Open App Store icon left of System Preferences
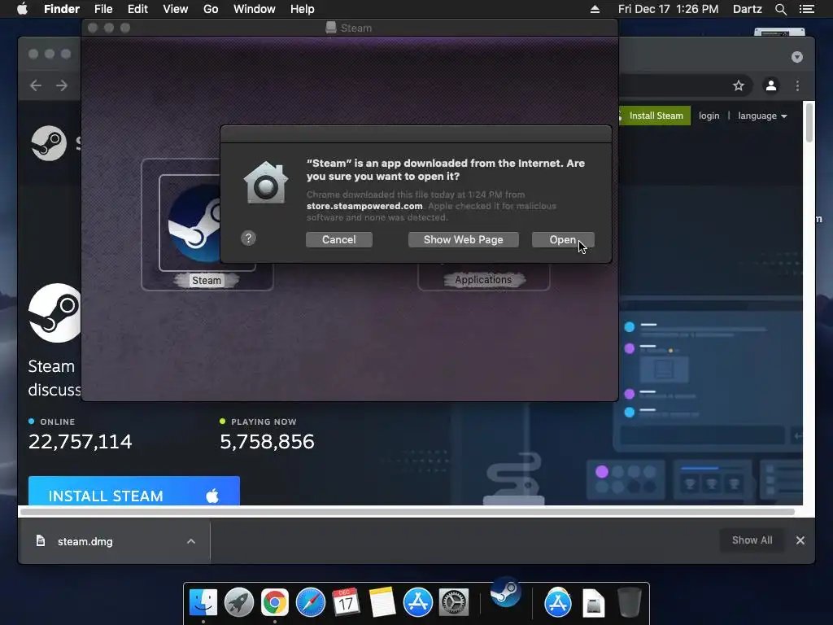This screenshot has height=625, width=833. tap(417, 603)
